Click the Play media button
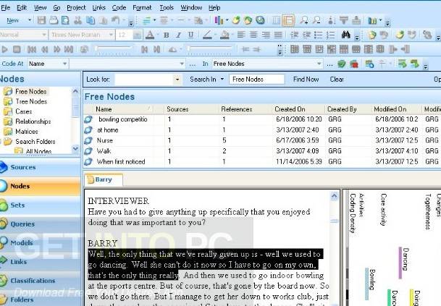Screen dimensions: 441x306 click(x=4, y=49)
